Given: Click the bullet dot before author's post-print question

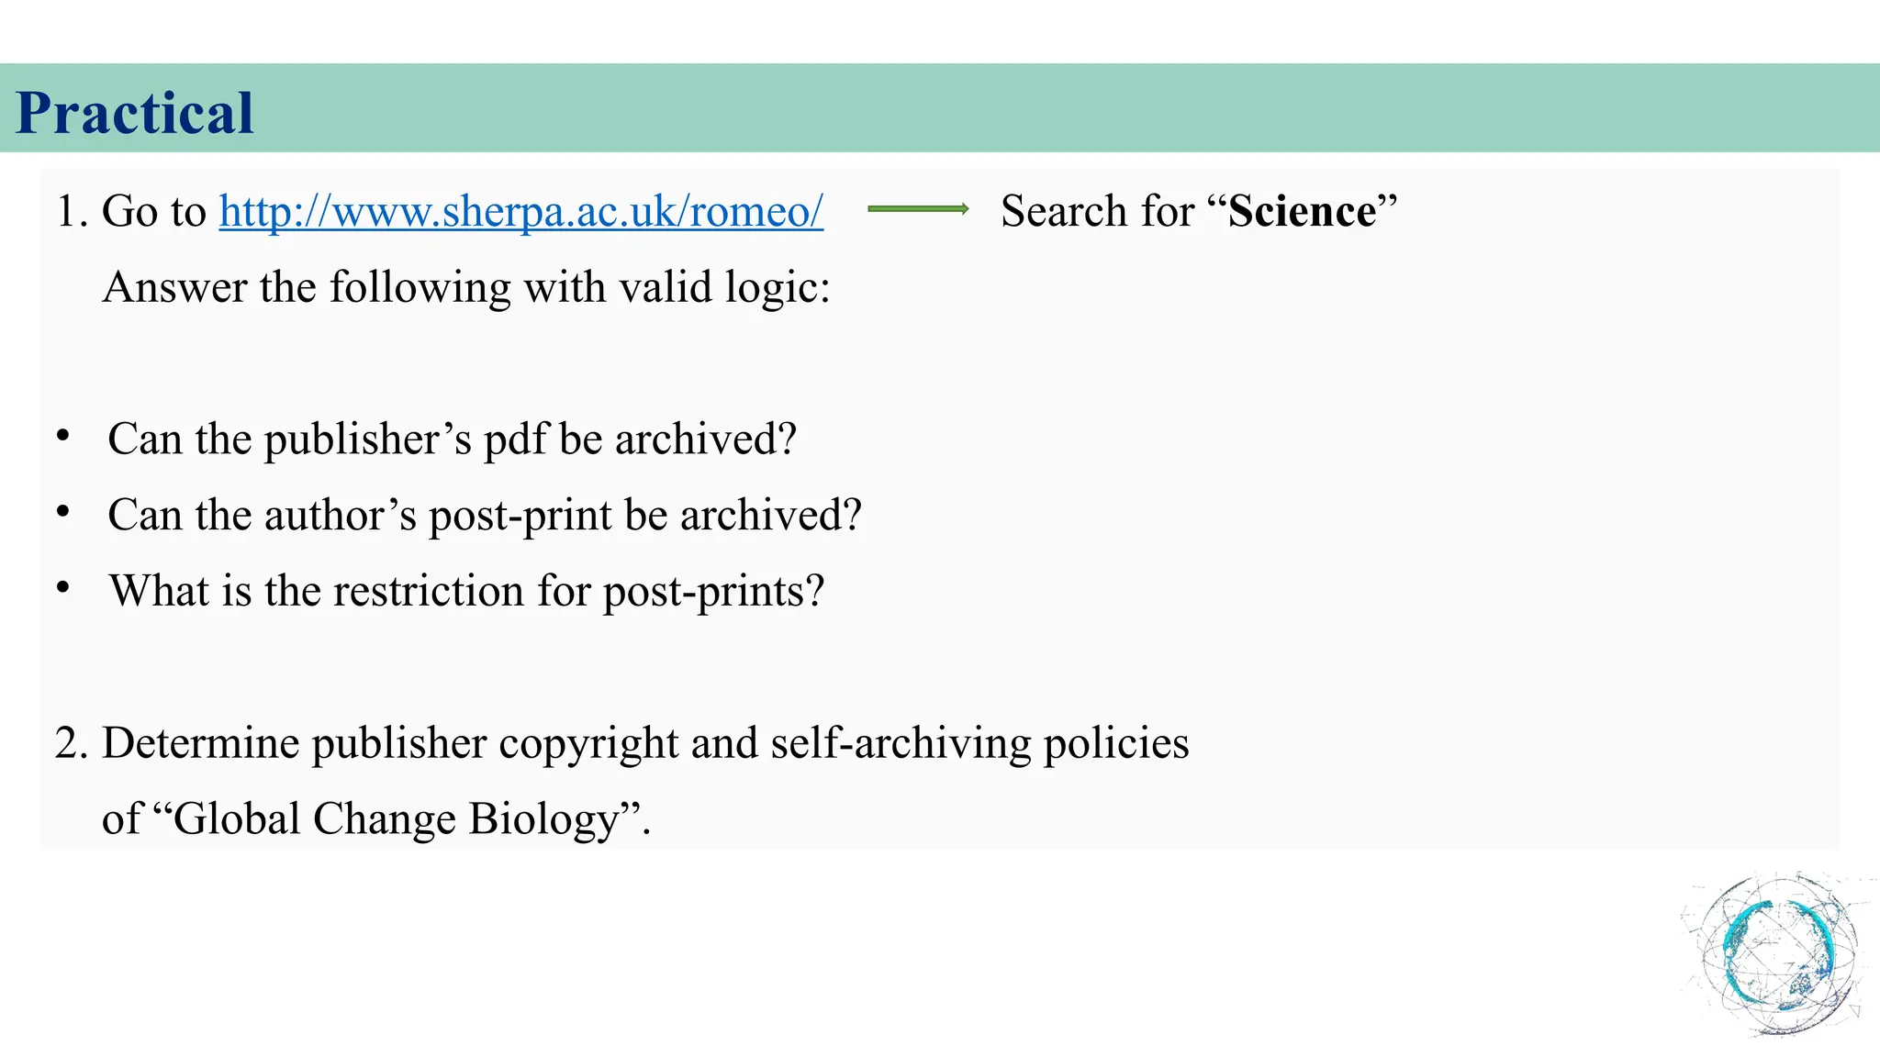Looking at the screenshot, I should 62,512.
